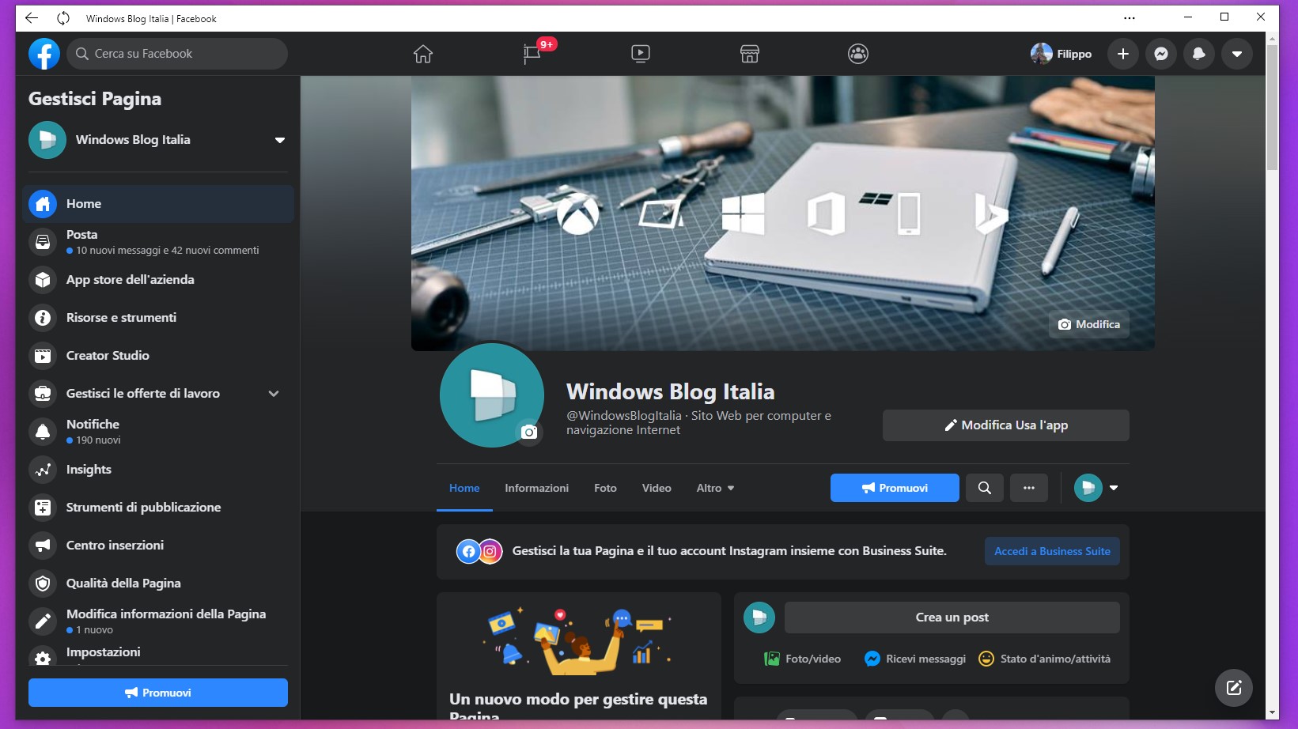Open the Marketplace storefront icon
The width and height of the screenshot is (1298, 729).
750,54
